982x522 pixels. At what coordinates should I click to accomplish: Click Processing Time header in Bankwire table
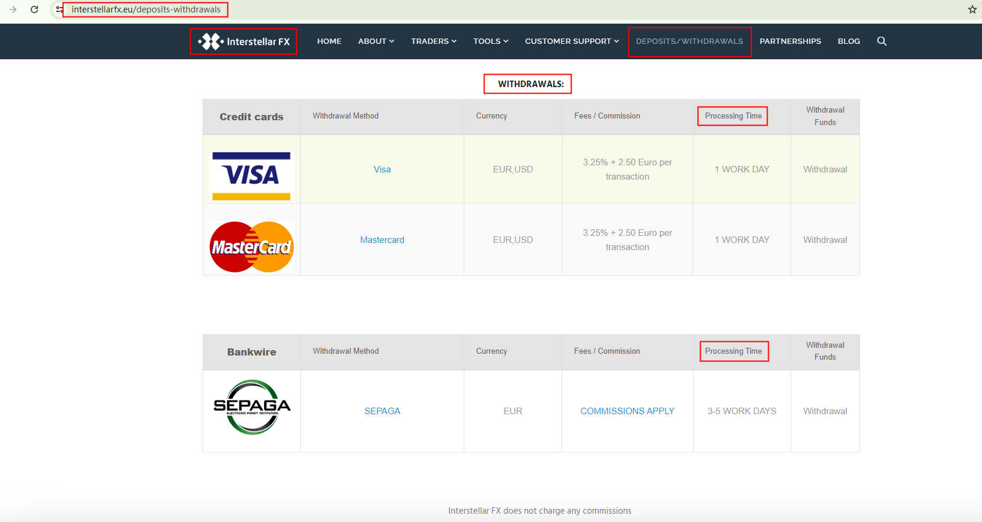(x=733, y=351)
